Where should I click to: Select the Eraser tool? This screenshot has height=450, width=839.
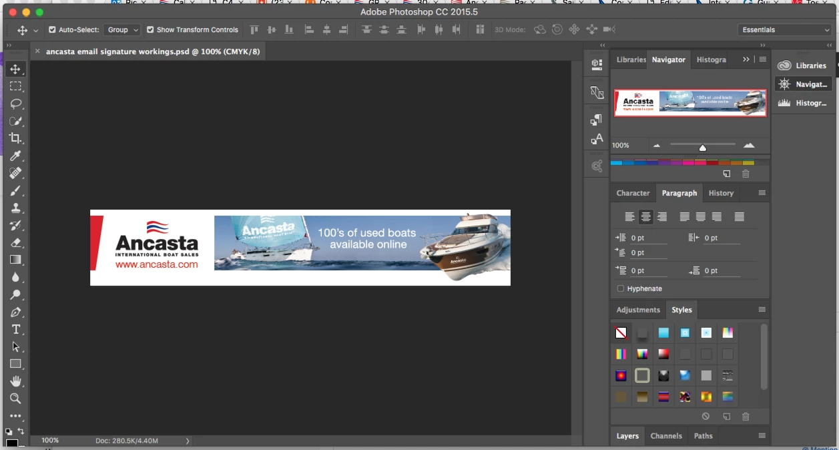(x=15, y=243)
